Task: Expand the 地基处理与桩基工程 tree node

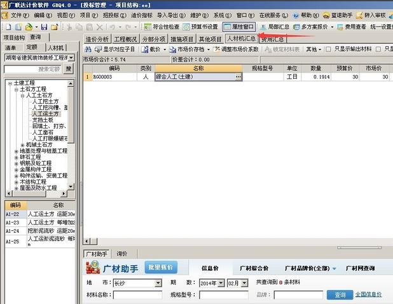Action: coord(16,151)
